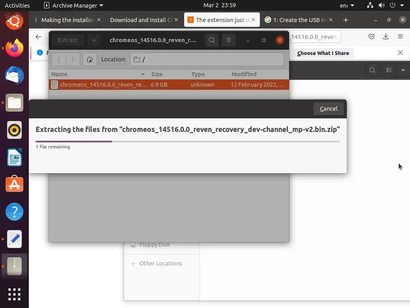410x308 pixels.
Task: Click Archive Manager icon in dock
Action: tap(14, 266)
